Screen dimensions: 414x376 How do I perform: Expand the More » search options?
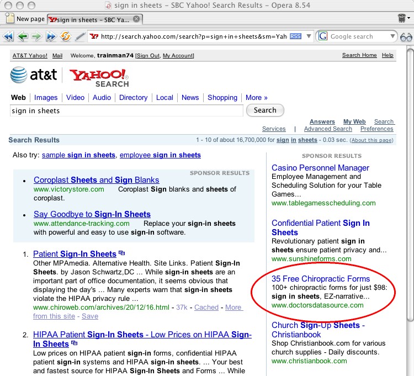256,97
